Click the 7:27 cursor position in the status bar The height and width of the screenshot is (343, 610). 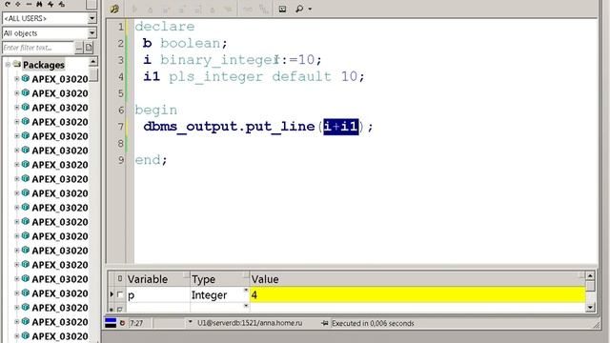(135, 323)
